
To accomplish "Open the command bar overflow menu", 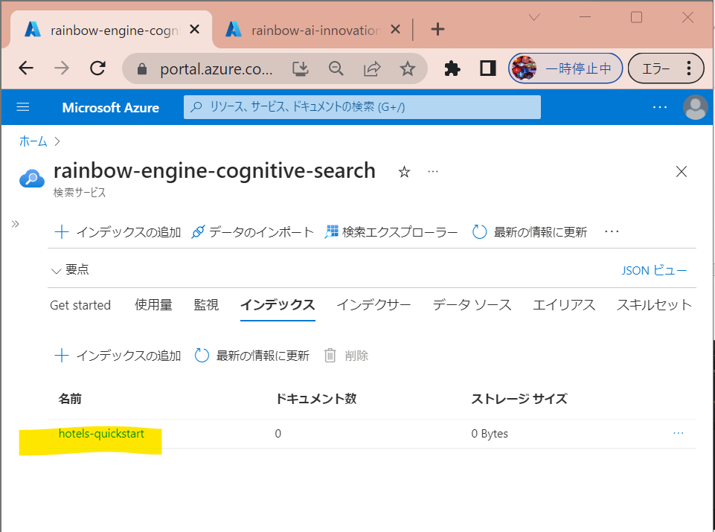I will click(612, 231).
